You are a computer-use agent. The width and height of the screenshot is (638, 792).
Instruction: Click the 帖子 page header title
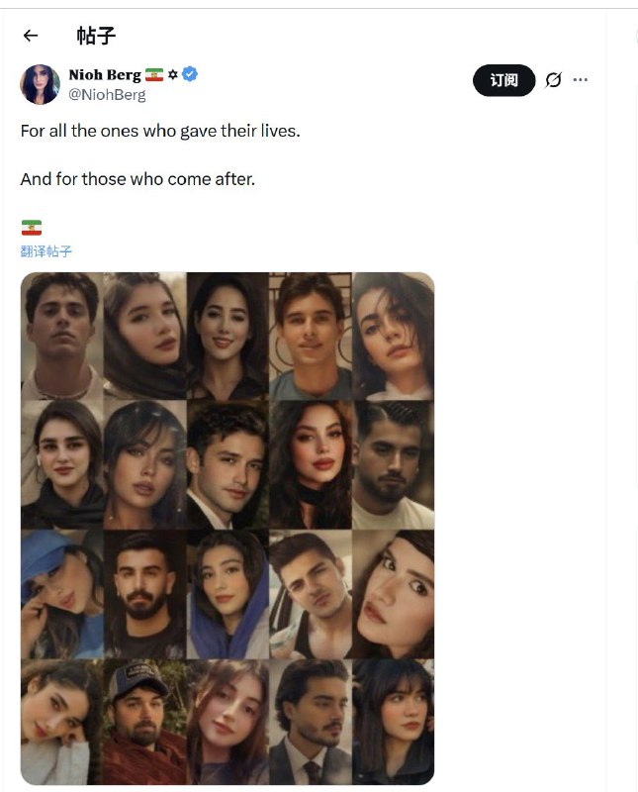pyautogui.click(x=96, y=36)
